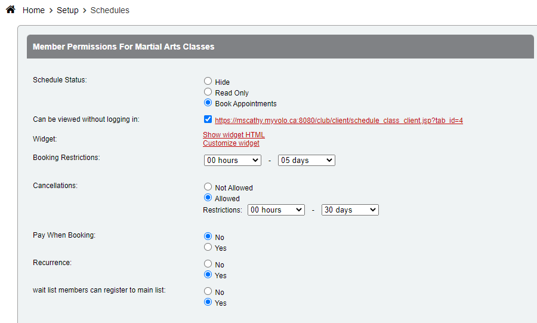Expand Booking Restrictions 00 hours dropdown
Screen dimensions: 537x323
pos(232,160)
